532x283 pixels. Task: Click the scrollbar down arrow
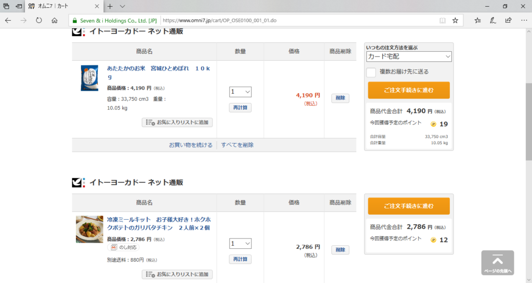(x=528, y=280)
